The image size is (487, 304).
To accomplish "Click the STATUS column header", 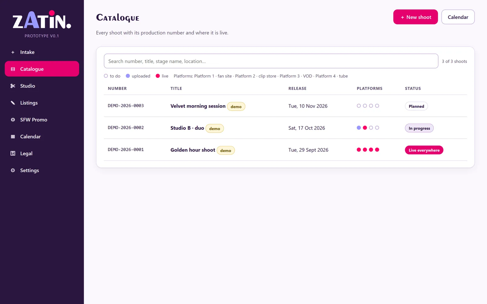I will pos(413,88).
